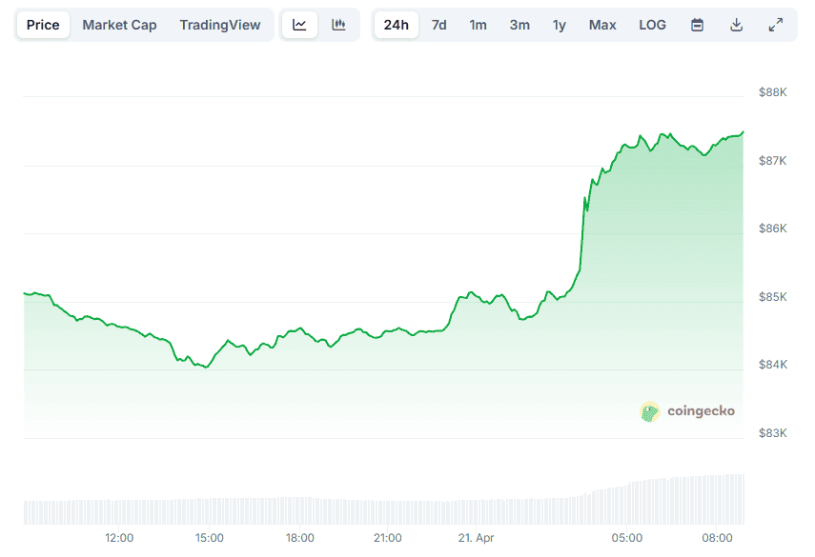Click the $85K axis label
The width and height of the screenshot is (815, 557).
coord(772,297)
